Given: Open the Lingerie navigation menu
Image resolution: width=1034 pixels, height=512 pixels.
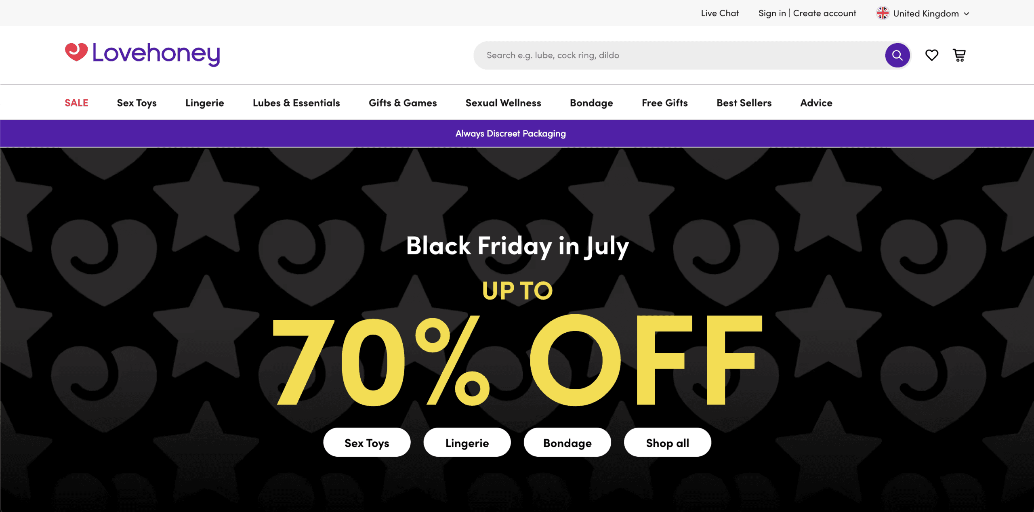Looking at the screenshot, I should tap(204, 103).
